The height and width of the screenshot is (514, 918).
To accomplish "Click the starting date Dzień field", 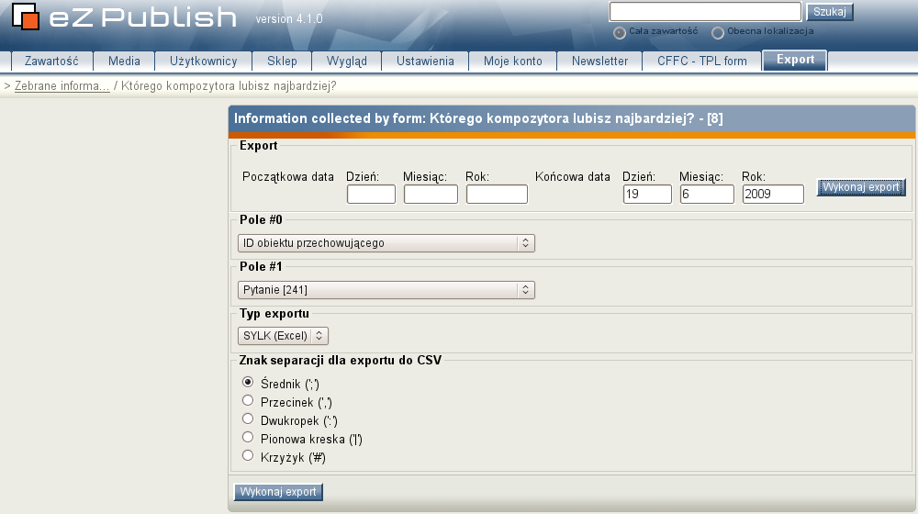I will coord(371,195).
